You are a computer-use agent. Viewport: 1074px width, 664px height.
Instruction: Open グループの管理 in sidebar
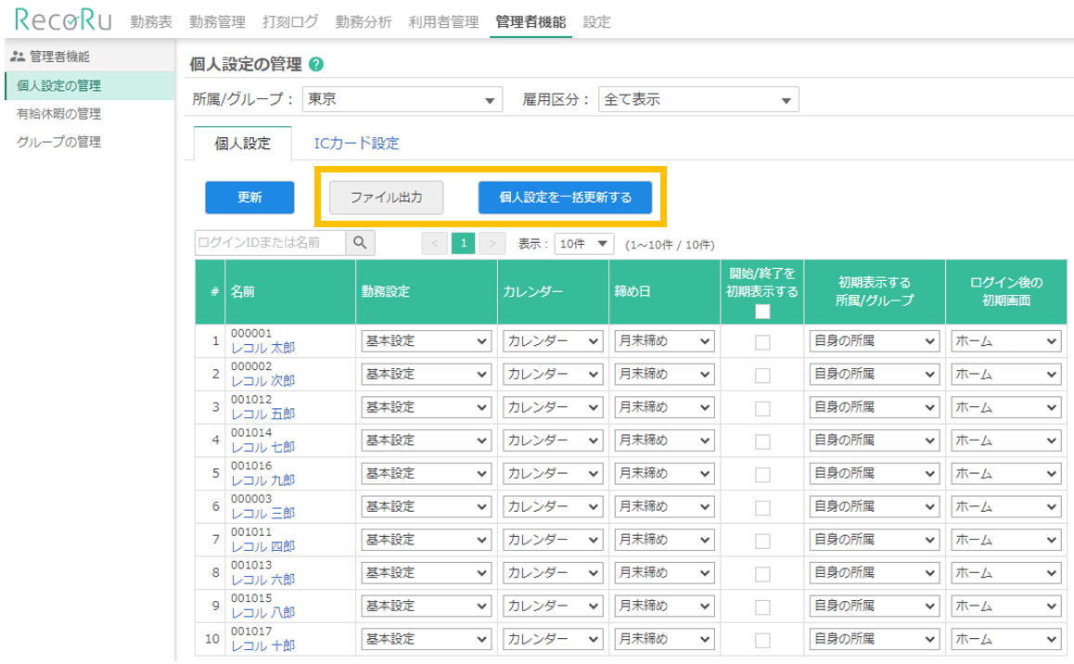tap(59, 142)
